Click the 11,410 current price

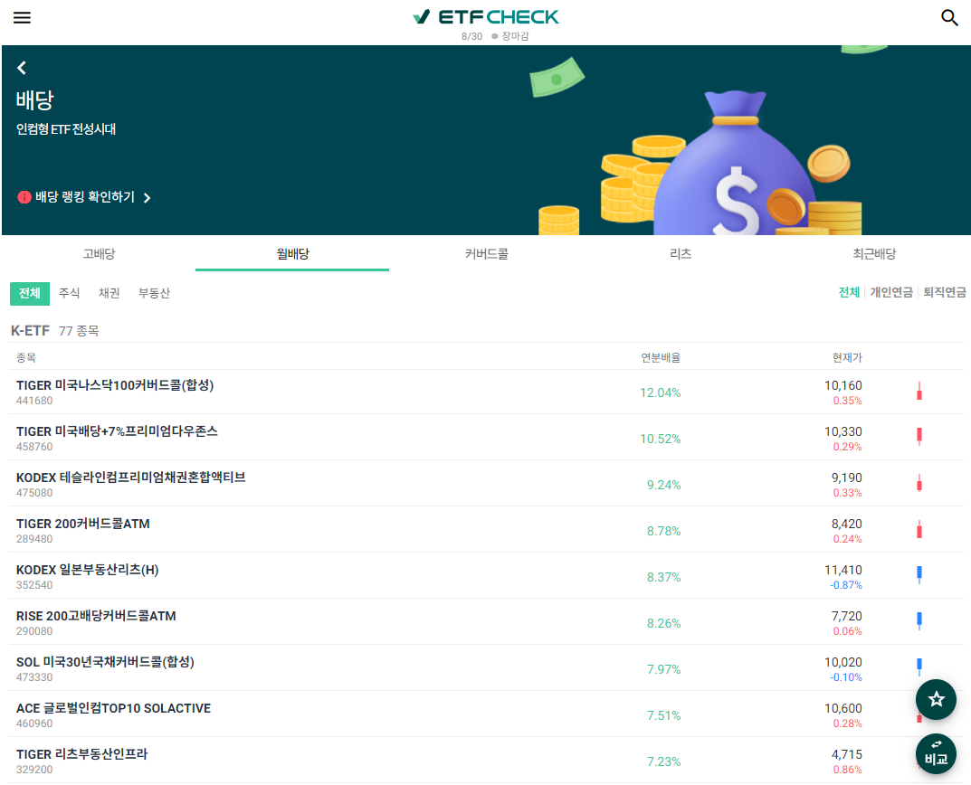click(842, 570)
